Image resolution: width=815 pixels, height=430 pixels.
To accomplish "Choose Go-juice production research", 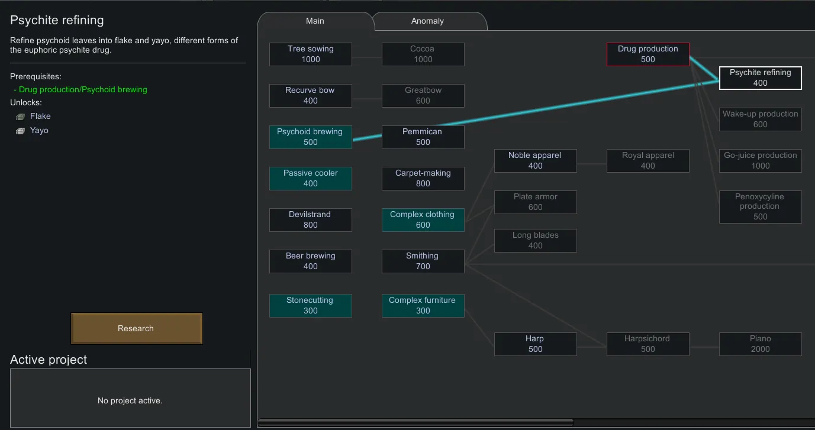I will click(x=760, y=161).
